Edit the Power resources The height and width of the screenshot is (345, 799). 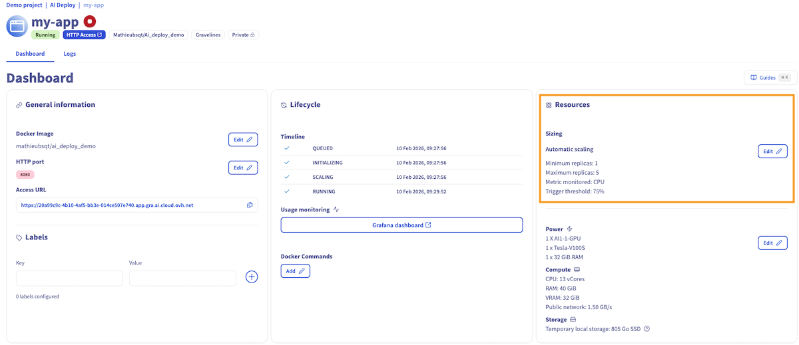click(x=772, y=243)
